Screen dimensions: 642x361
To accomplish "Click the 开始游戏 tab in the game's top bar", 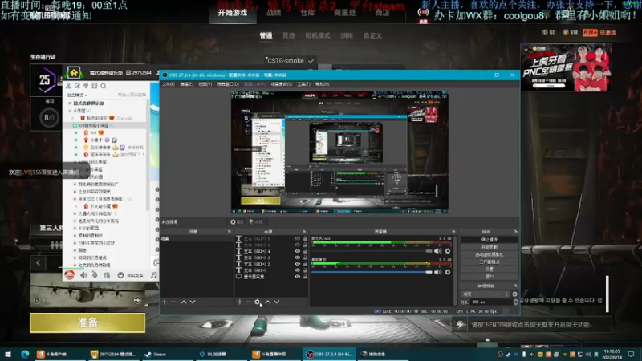I will pyautogui.click(x=233, y=13).
